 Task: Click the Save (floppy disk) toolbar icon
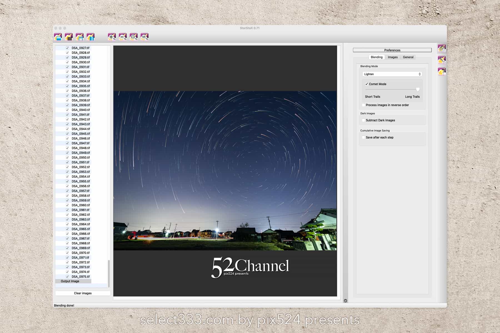[79, 37]
